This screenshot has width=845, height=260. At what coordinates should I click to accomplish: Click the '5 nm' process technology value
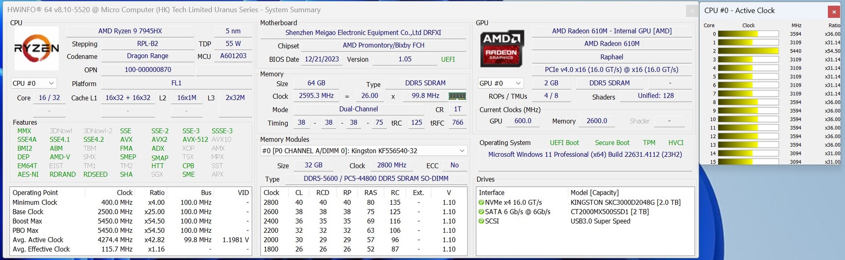tap(233, 31)
